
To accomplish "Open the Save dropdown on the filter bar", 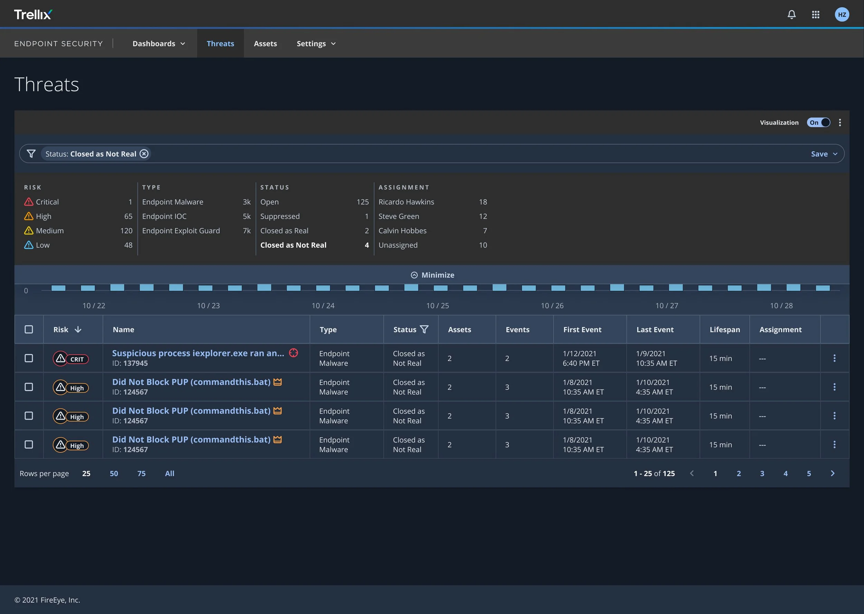I will [x=824, y=153].
